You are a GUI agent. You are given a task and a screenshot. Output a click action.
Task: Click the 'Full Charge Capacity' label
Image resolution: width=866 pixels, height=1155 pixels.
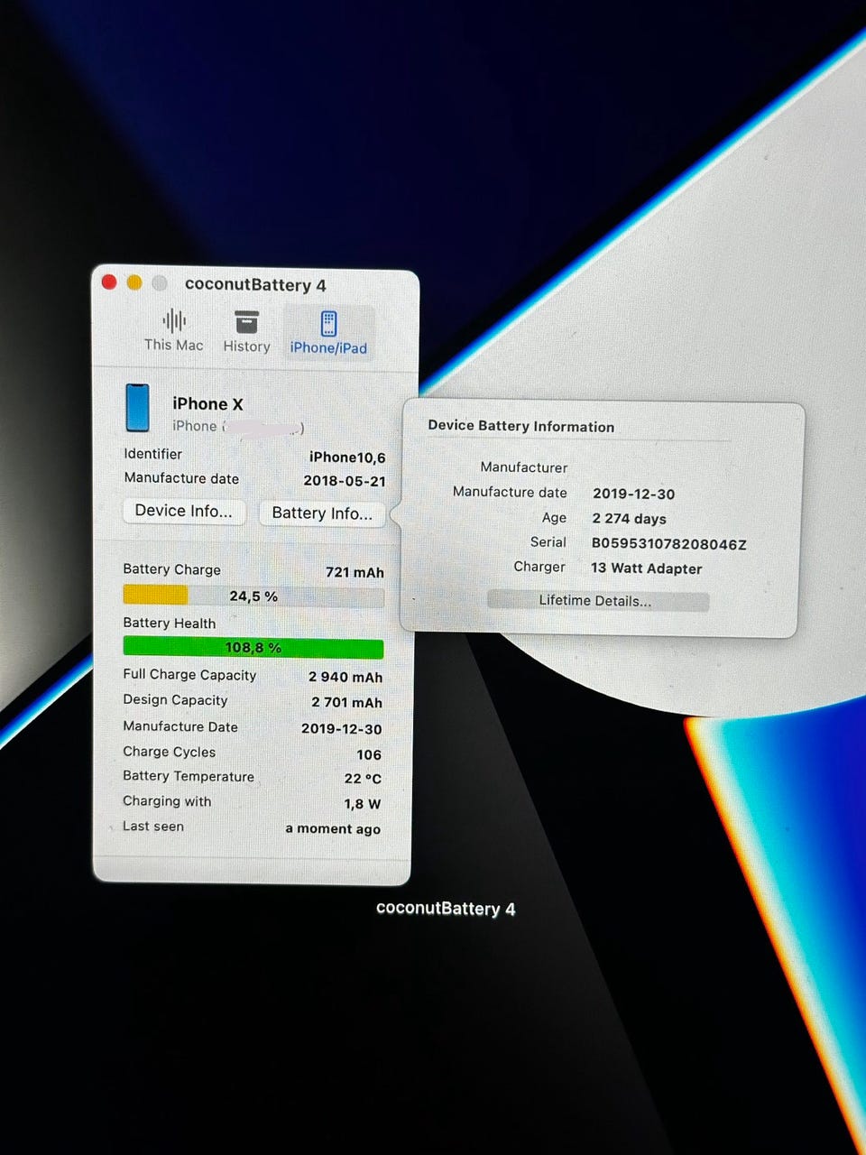pos(189,675)
